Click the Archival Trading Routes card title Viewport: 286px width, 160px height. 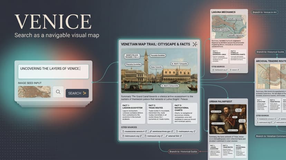[271, 61]
